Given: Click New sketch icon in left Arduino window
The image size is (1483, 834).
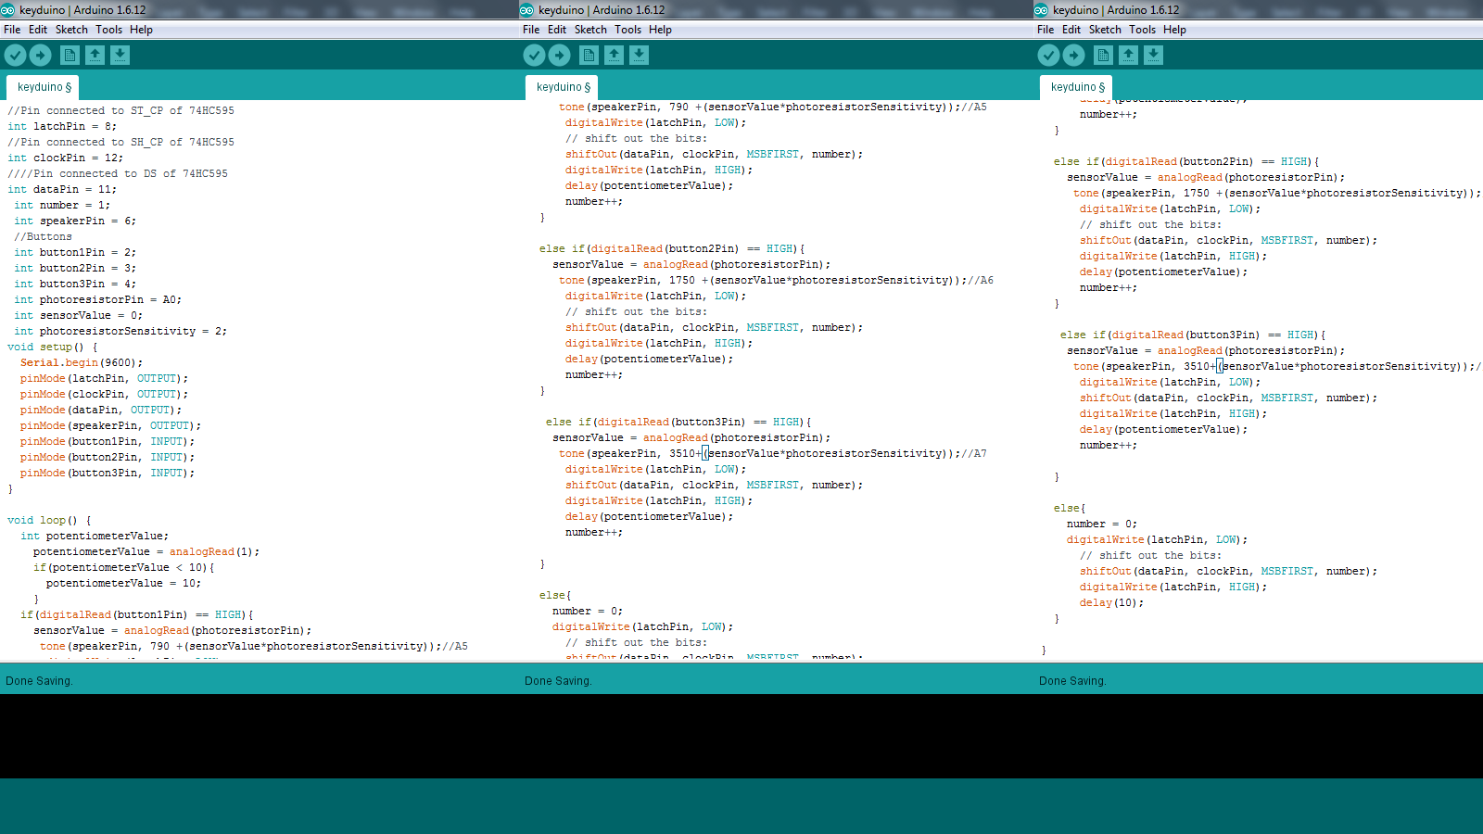Looking at the screenshot, I should coord(70,55).
